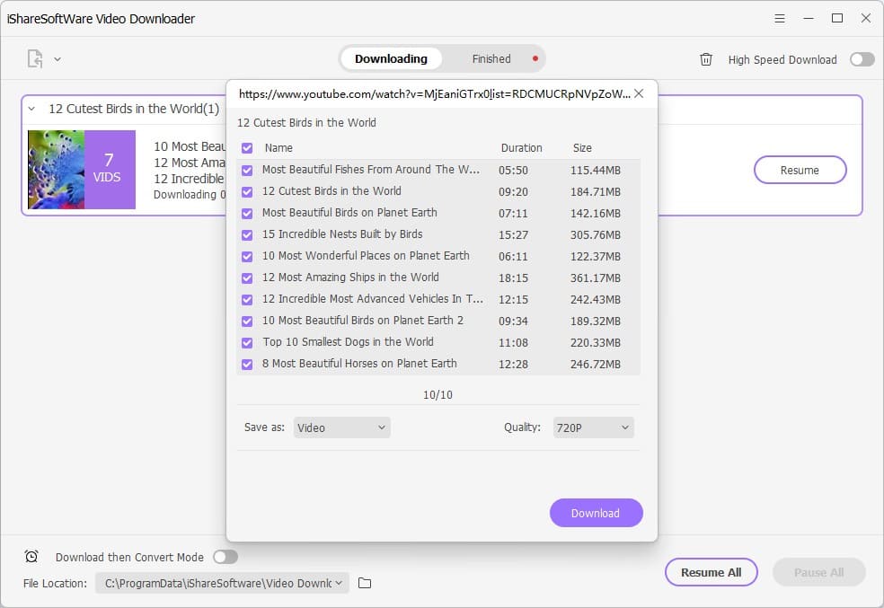Click the Download button in the dialog
The image size is (884, 608).
click(596, 513)
